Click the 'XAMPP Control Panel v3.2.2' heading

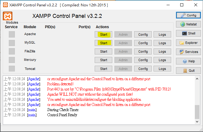tap(67, 16)
